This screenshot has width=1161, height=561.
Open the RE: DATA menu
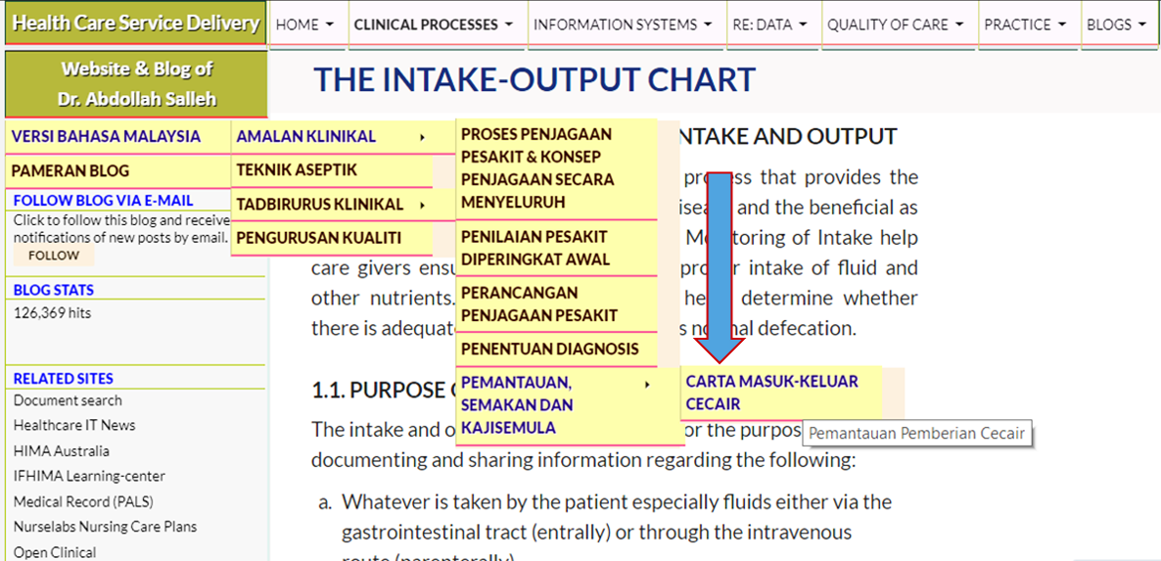[769, 24]
